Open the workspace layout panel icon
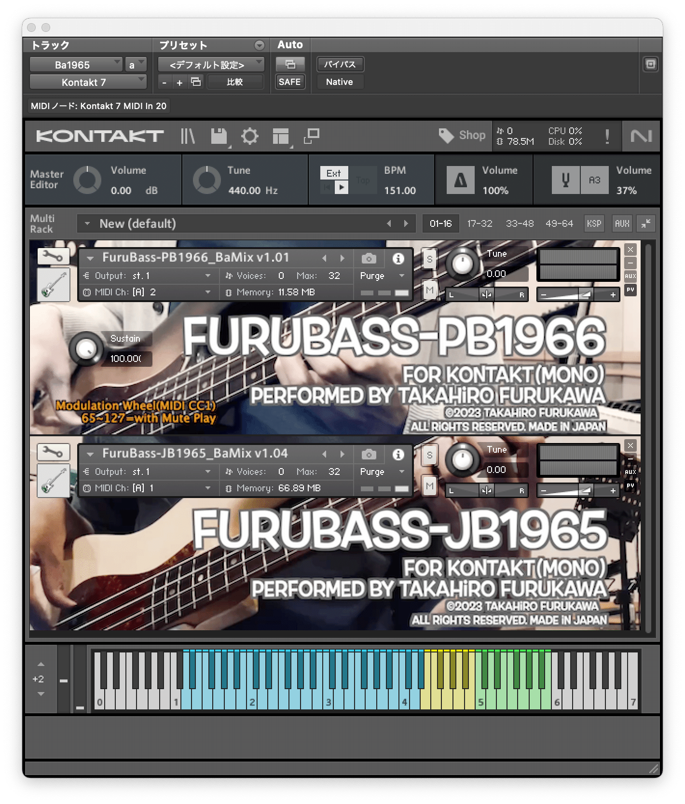 (280, 136)
